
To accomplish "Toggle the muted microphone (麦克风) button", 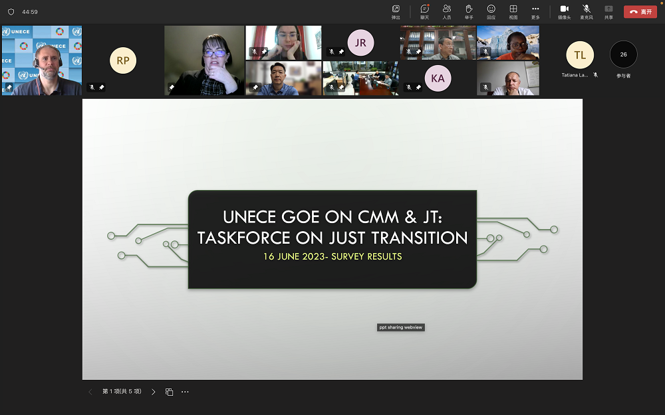I will click(587, 12).
